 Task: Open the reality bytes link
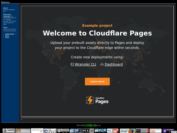10,34
